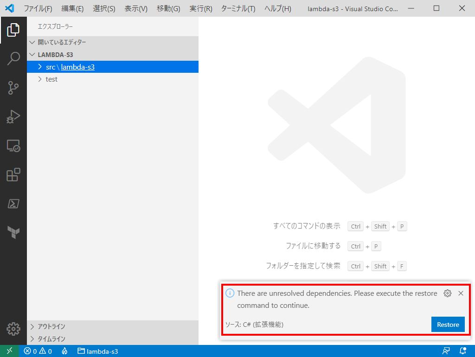Open the Extensions view
This screenshot has width=475, height=357.
(x=13, y=175)
